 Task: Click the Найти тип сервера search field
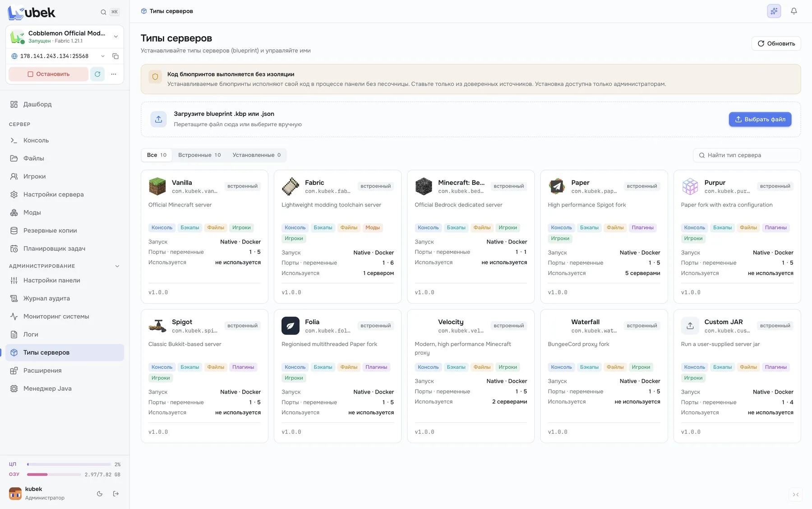(747, 155)
